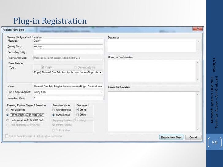
Task: Click Unsecure Configuration scrollbar down arrow
Action: click(x=198, y=80)
